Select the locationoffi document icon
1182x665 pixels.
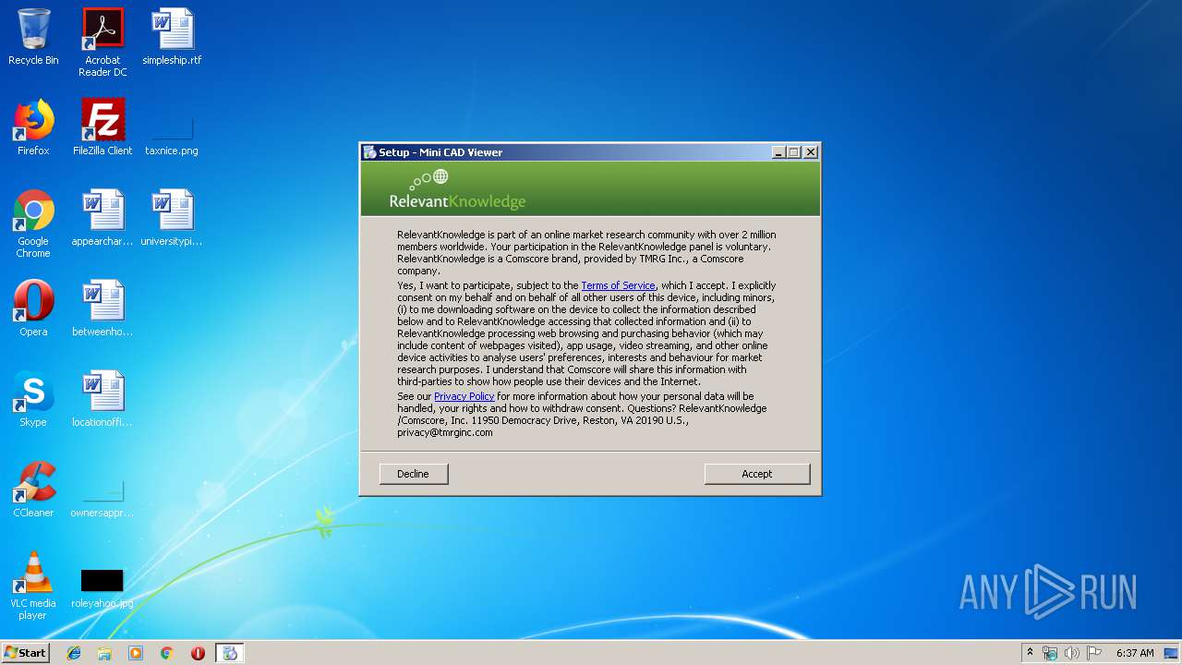(x=103, y=399)
